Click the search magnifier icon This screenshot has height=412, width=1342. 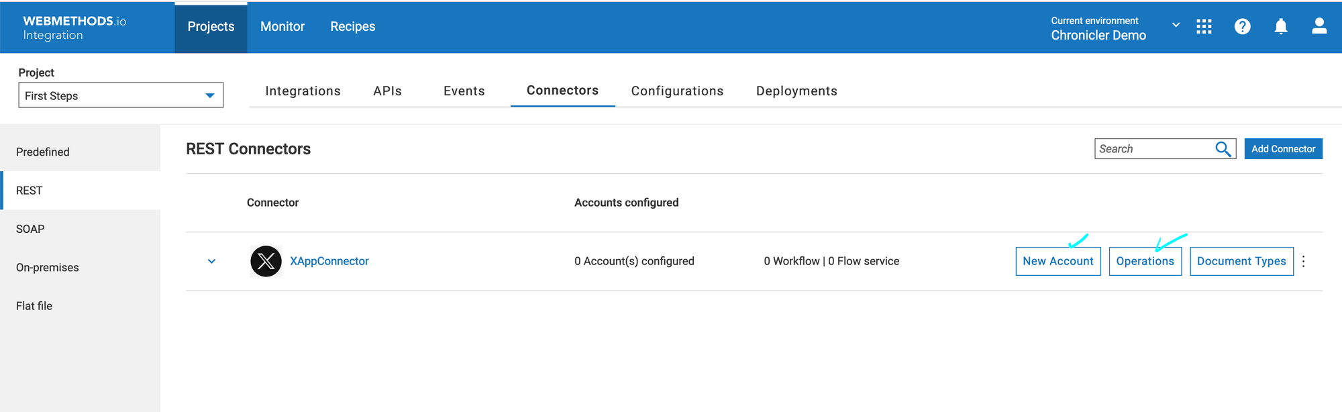tap(1223, 149)
